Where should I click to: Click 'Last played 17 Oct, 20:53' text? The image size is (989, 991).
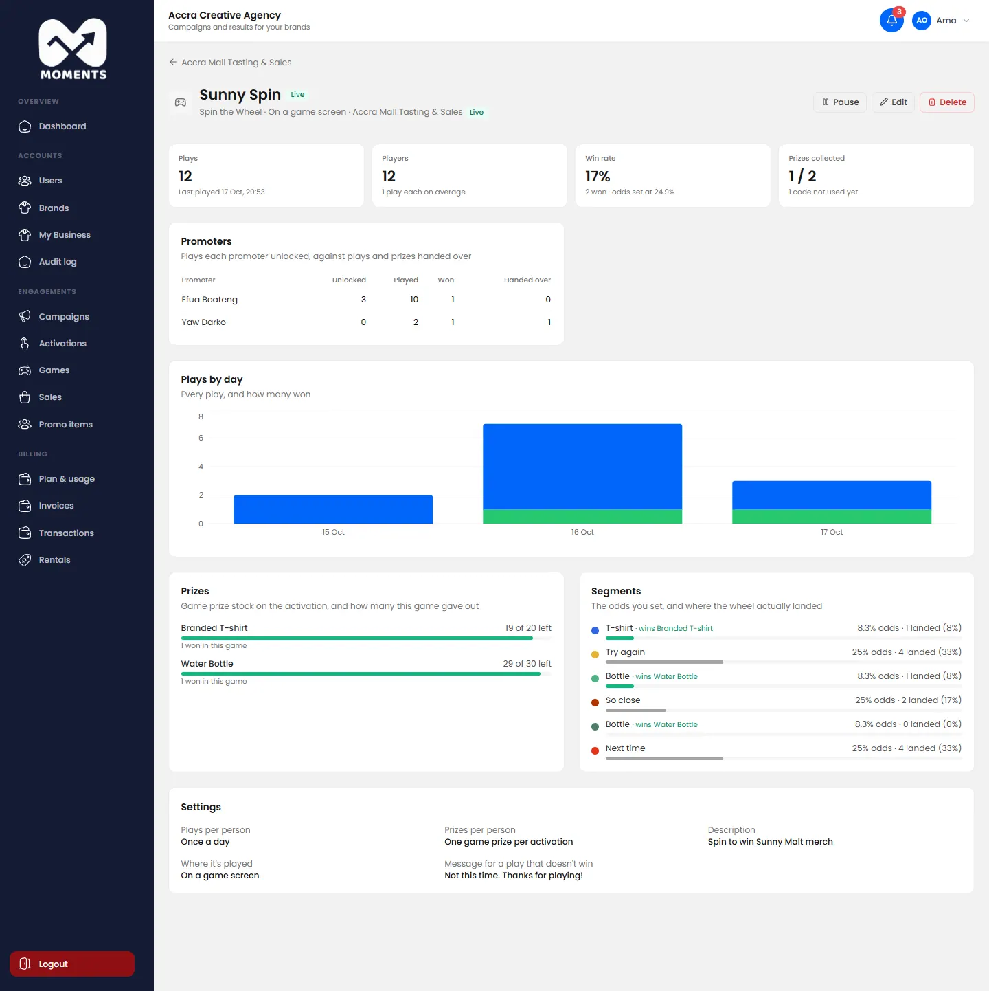click(222, 192)
